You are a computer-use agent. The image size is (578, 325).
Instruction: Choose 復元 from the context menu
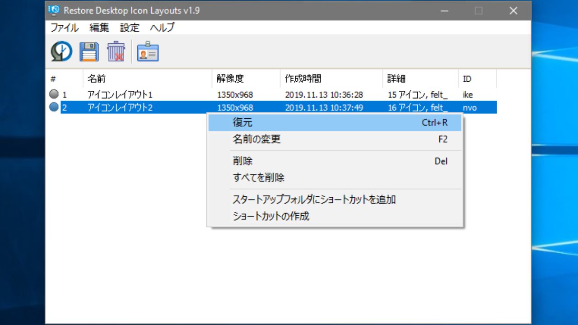[335, 123]
